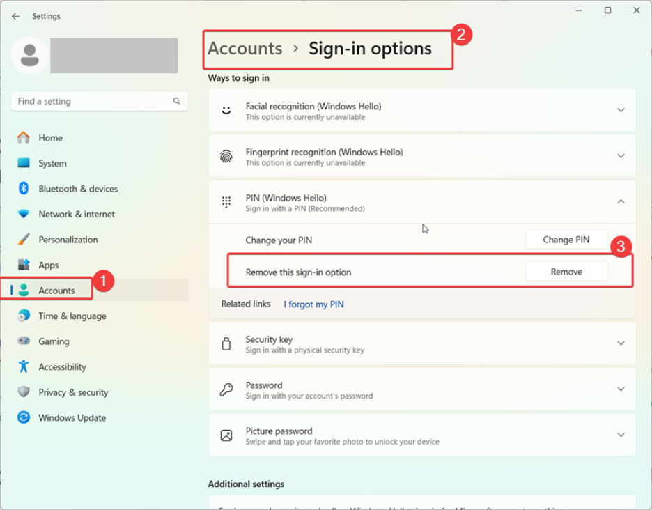Viewport: 652px width, 510px height.
Task: Open Home in the sidebar
Action: click(100, 138)
